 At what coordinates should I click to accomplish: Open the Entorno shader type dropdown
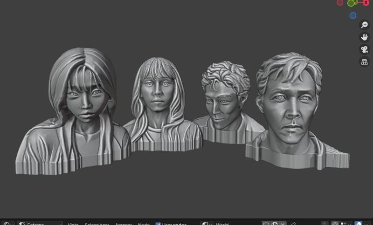(40, 224)
